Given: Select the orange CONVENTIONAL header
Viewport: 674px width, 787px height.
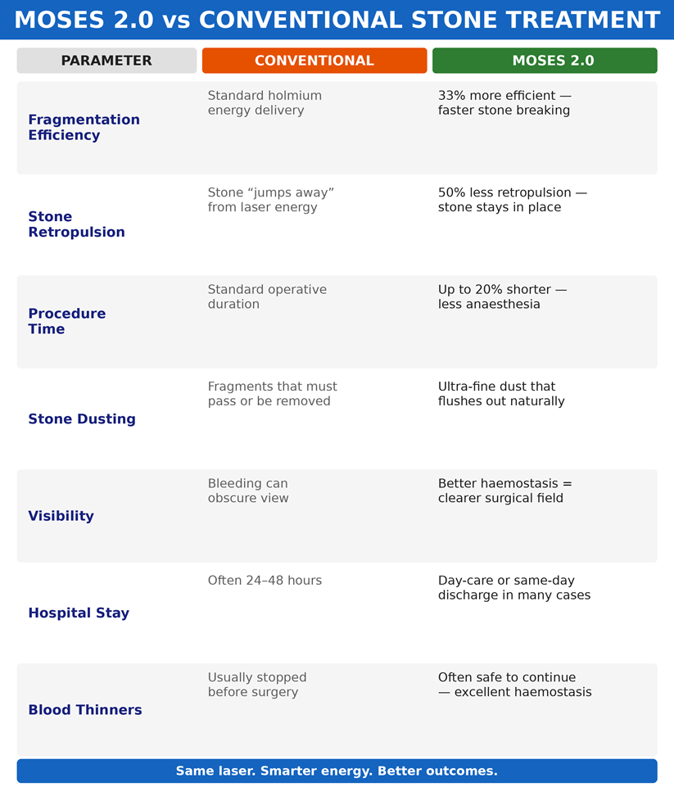Looking at the screenshot, I should tap(314, 61).
